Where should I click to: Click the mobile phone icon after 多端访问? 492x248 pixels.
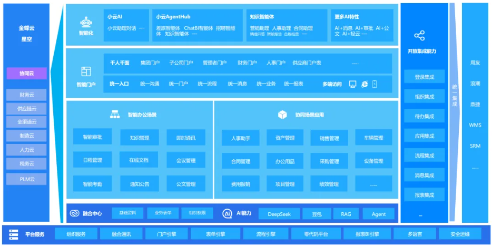[375, 84]
